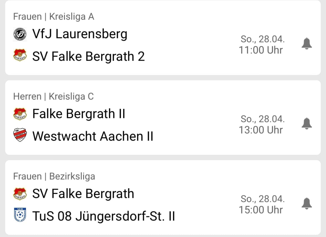The image size is (326, 237).
Task: Select the So., 28.04. 11:00 Uhr kickoff time
Action: pyautogui.click(x=262, y=45)
